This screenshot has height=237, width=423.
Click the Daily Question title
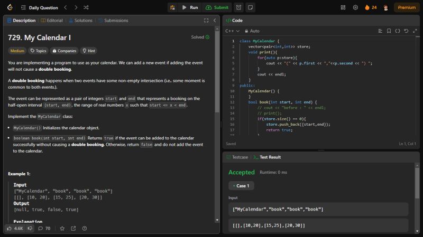coord(43,7)
